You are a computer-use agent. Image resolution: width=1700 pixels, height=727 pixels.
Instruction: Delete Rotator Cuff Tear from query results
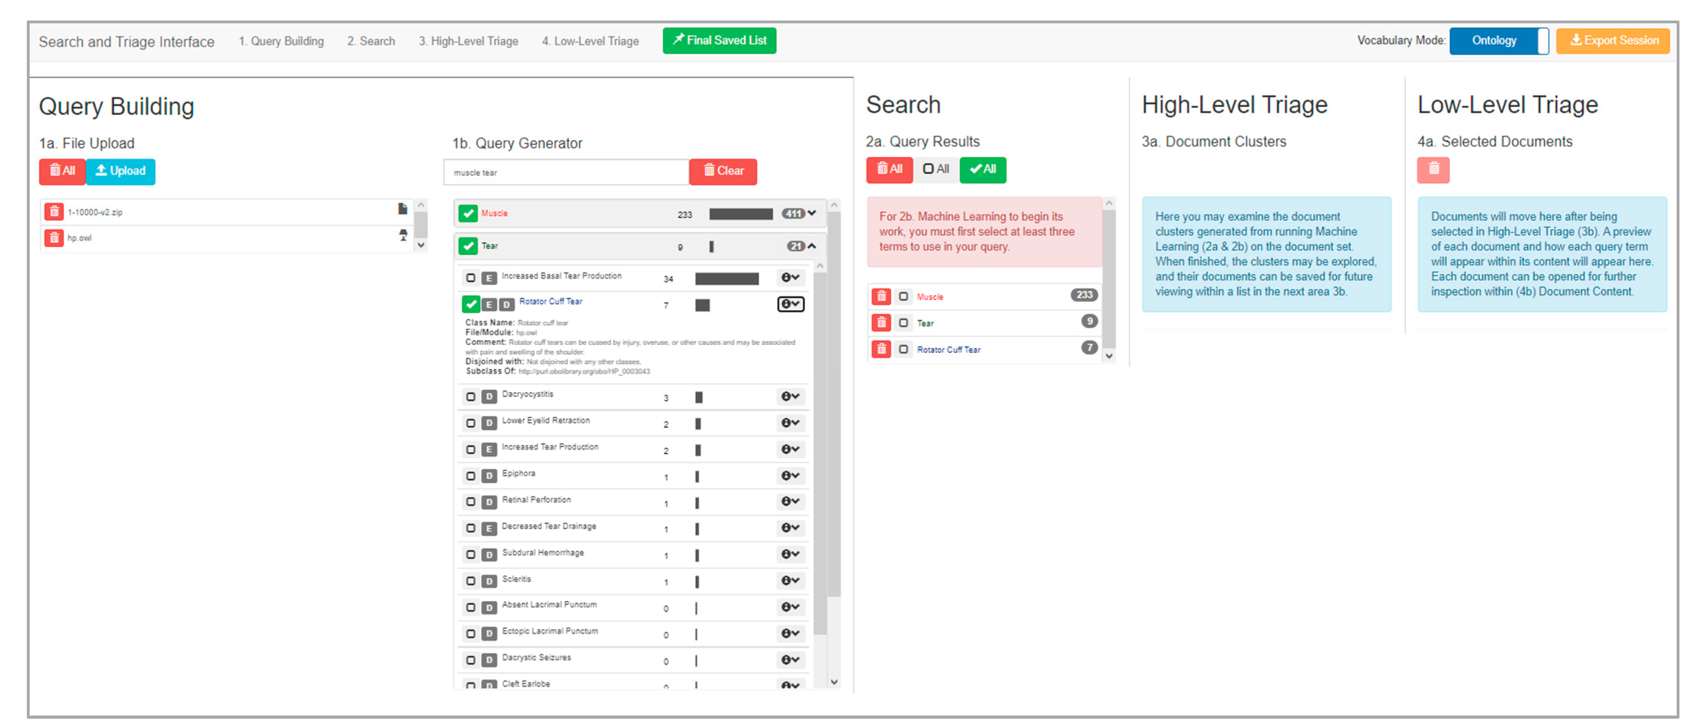point(881,349)
